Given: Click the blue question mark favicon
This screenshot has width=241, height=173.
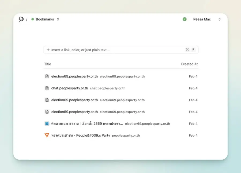Looking at the screenshot, I should 47,124.
